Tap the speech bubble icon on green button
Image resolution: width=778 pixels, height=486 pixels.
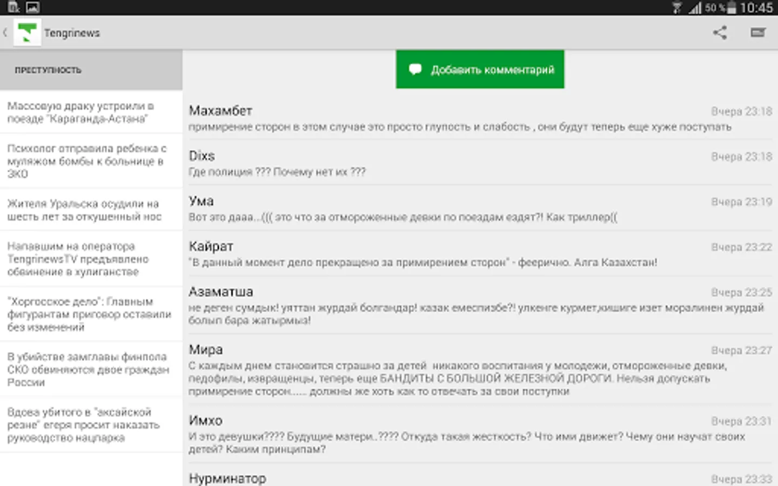pos(415,70)
